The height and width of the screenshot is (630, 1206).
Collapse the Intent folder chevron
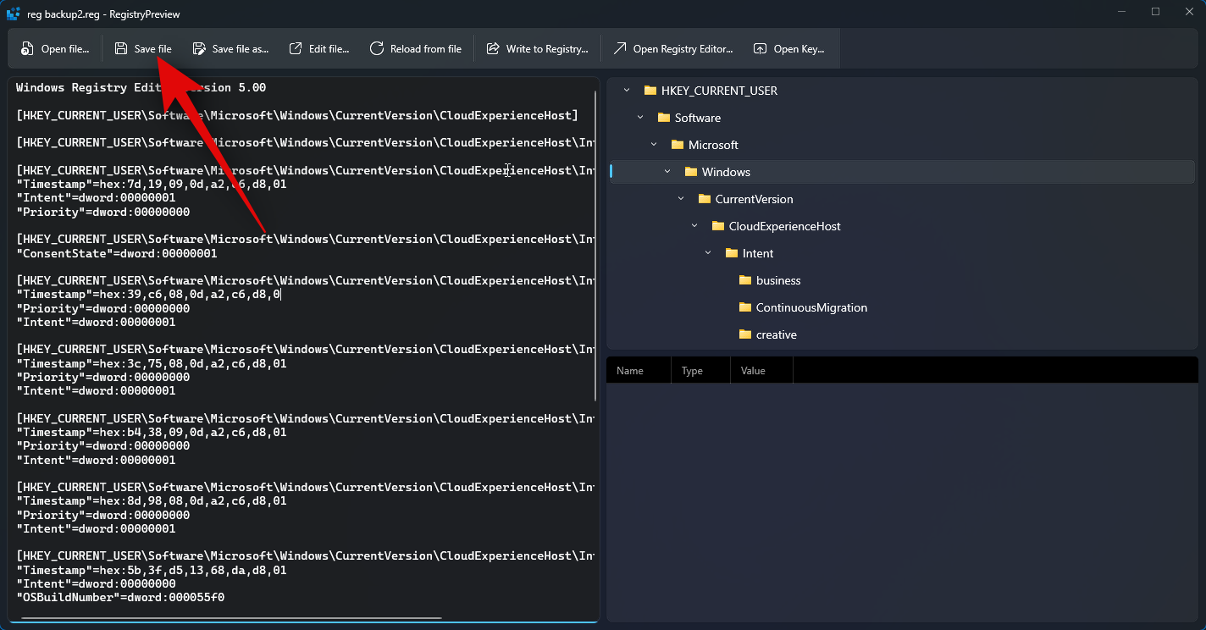pyautogui.click(x=708, y=253)
